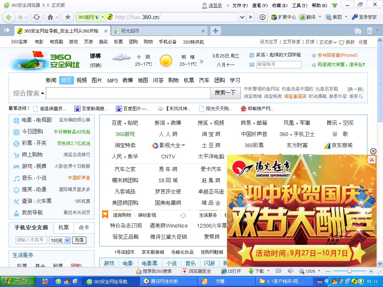383x287 pixels.
Task: Open the 扩展中心 extension center
Action: [283, 17]
